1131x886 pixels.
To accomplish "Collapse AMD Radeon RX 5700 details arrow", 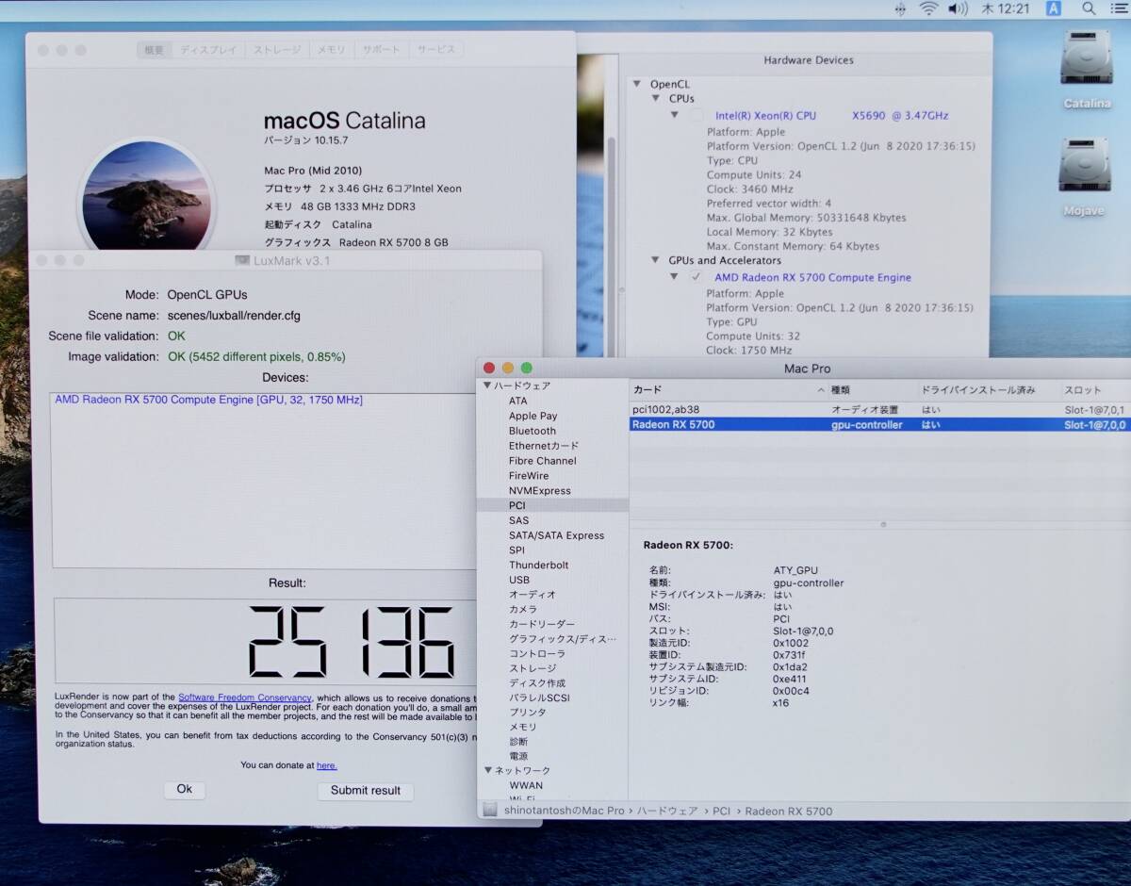I will tap(675, 277).
